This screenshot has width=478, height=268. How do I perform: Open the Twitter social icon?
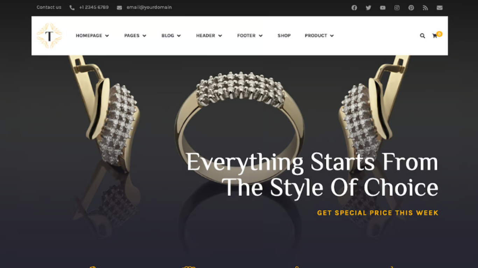368,8
